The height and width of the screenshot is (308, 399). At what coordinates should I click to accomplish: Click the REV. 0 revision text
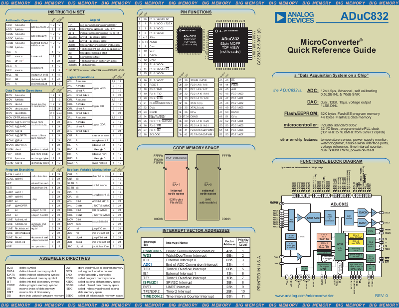pyautogui.click(x=381, y=296)
